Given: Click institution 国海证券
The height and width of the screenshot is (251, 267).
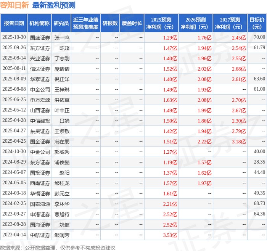Looking at the screenshot, I should 40,225.
